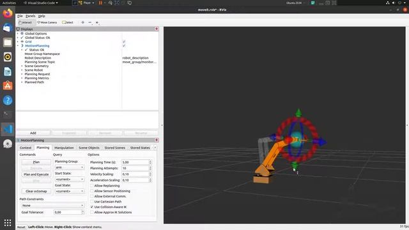The height and width of the screenshot is (230, 409).
Task: Click the minus tool icon in toolbar
Action: 90,22
